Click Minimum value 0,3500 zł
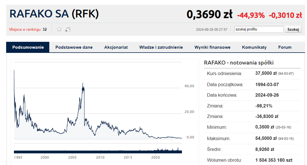 click(265, 127)
